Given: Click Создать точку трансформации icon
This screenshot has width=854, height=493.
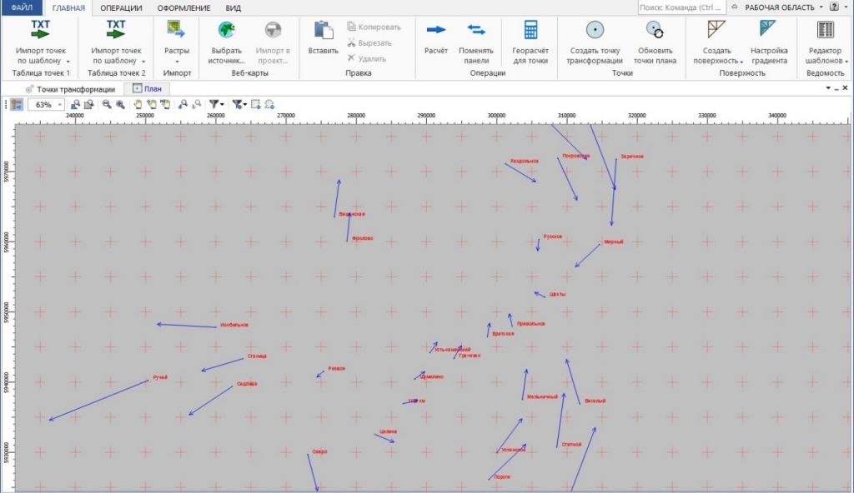Looking at the screenshot, I should click(594, 31).
